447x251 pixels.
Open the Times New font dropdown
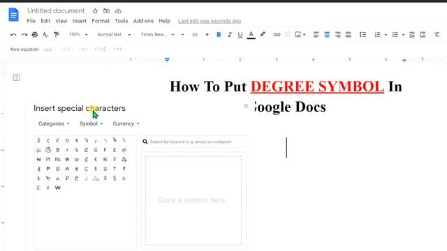click(157, 34)
